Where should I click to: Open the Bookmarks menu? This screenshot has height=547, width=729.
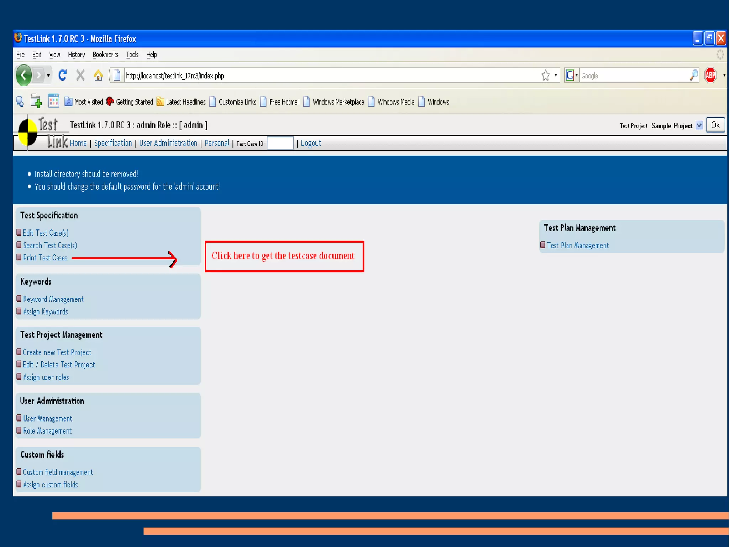click(x=105, y=55)
